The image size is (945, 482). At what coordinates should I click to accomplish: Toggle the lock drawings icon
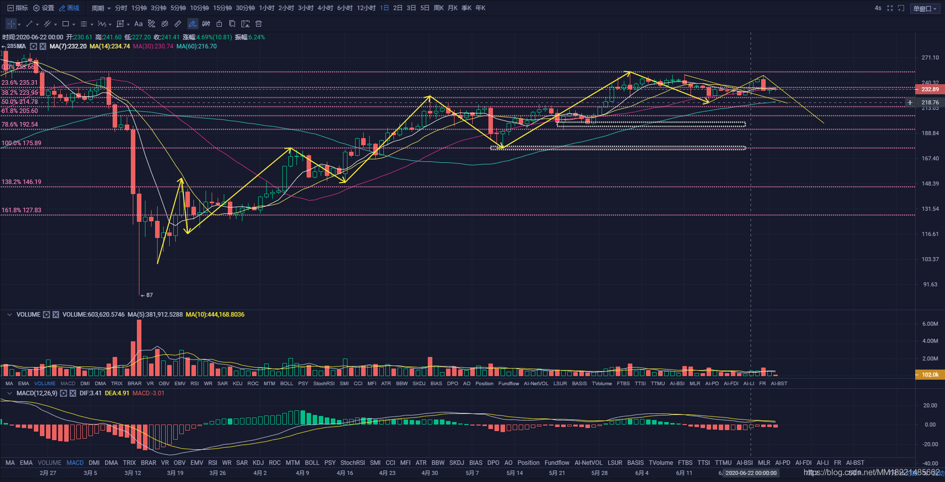click(219, 24)
